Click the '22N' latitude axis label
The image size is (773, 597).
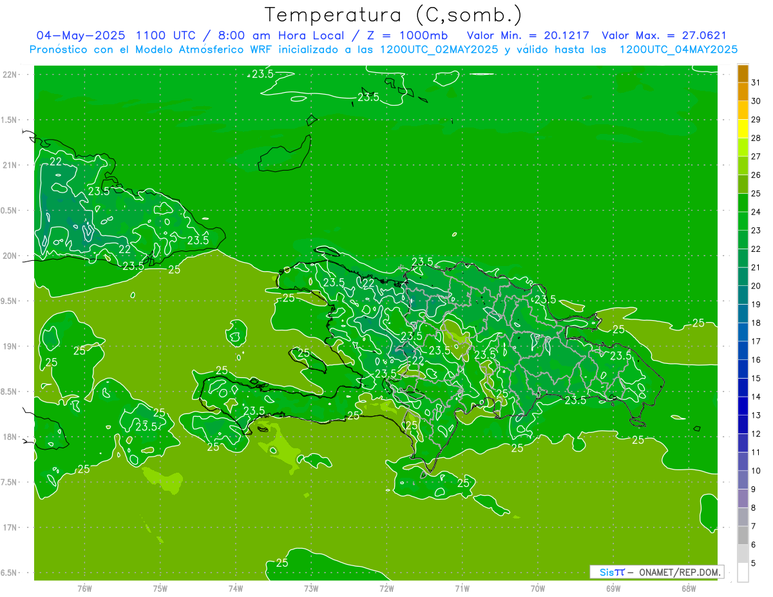click(x=9, y=75)
